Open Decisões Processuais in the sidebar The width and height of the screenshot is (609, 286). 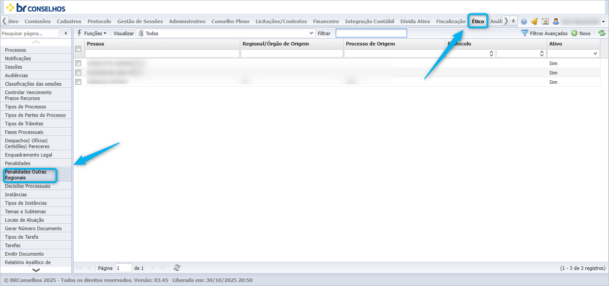36,186
